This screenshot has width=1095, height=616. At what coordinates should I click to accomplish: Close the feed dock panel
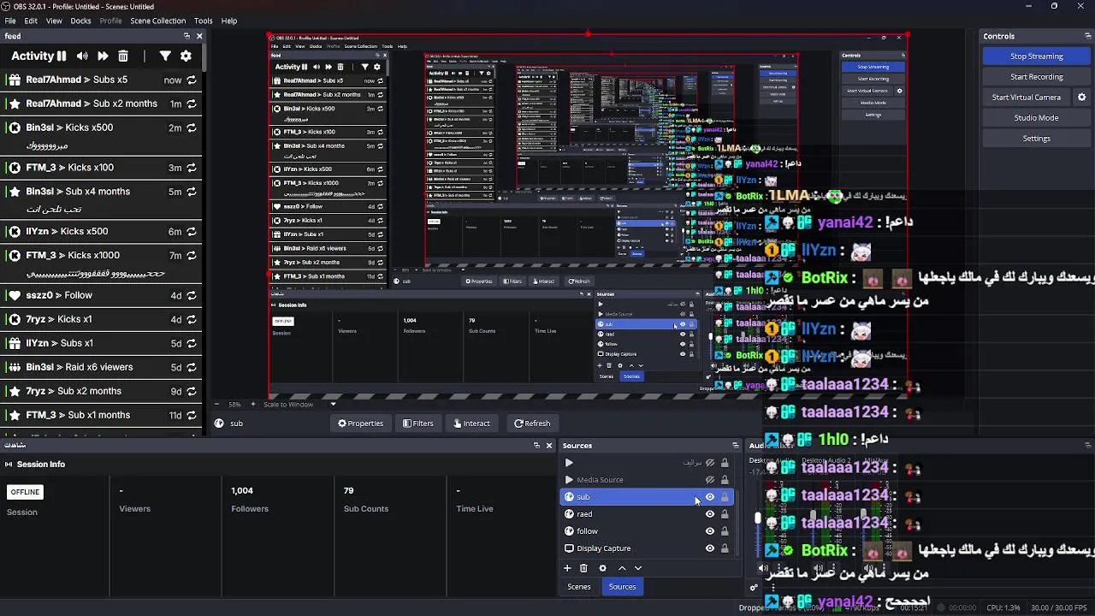199,36
